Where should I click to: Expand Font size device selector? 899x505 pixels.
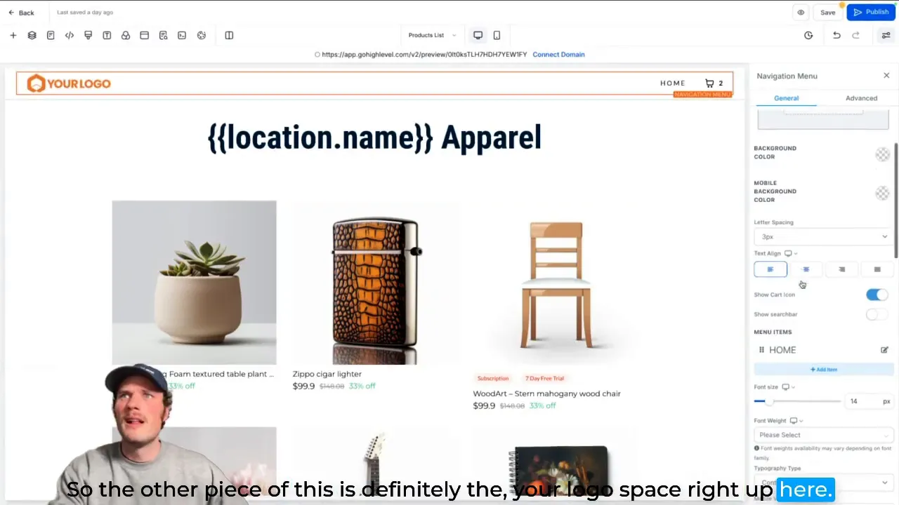[788, 387]
